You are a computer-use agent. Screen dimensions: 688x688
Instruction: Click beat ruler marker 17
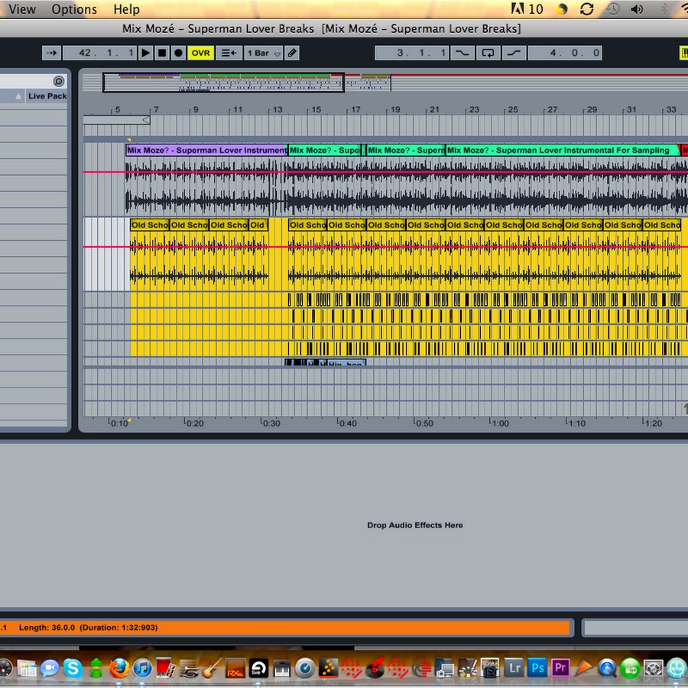click(355, 109)
